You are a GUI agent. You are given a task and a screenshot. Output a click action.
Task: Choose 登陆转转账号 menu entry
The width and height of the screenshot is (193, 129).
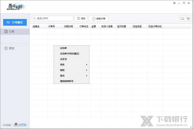pyautogui.click(x=71, y=81)
